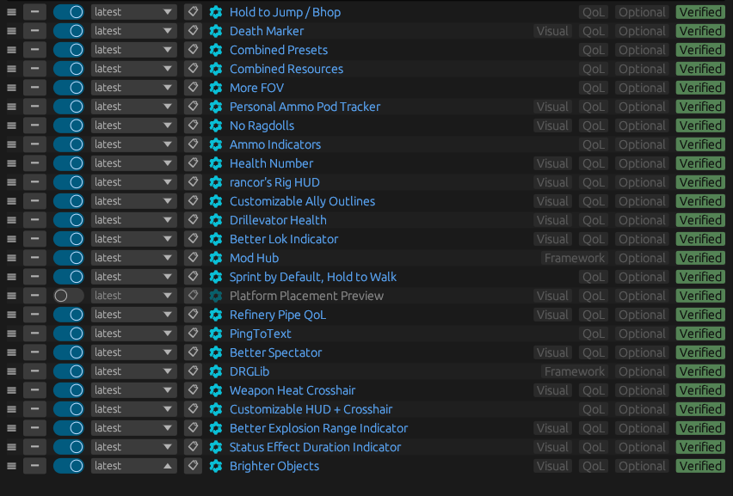
Task: Collapse the open version dropdown for Brighter Objects
Action: pos(133,466)
